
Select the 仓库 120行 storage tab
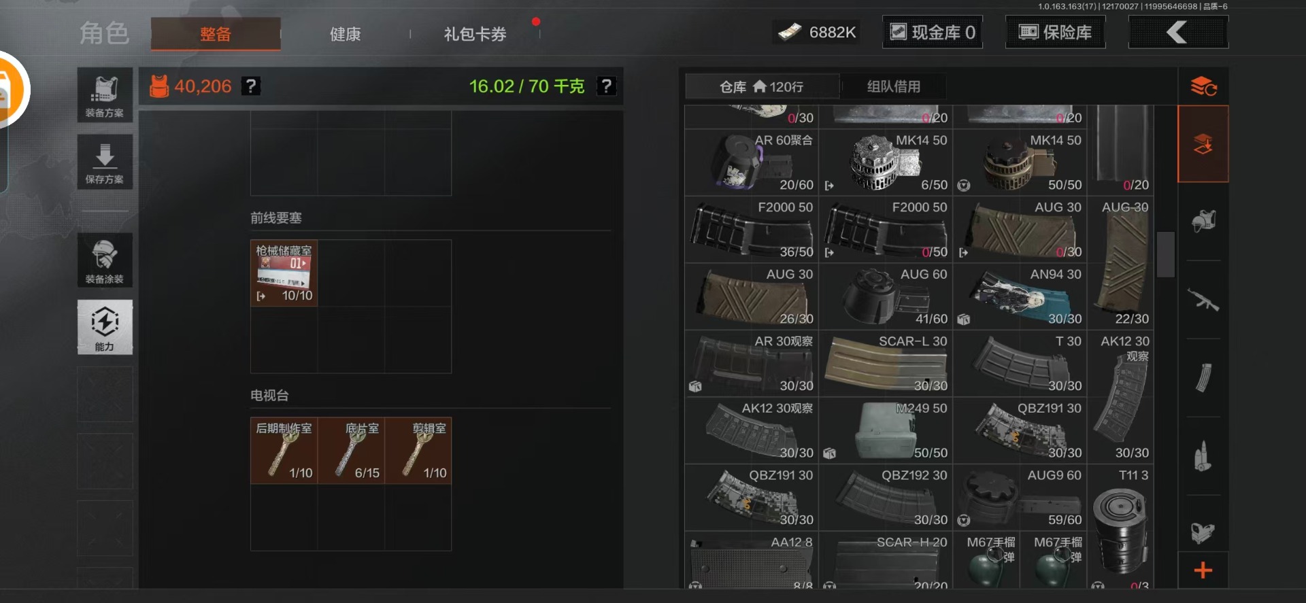click(762, 86)
